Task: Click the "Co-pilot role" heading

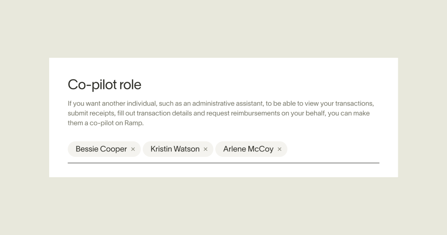Action: tap(104, 85)
